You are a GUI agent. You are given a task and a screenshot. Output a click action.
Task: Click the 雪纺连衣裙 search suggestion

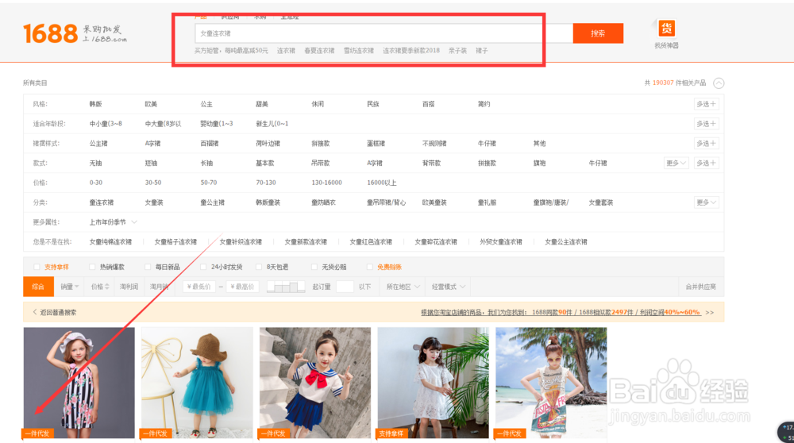click(x=359, y=51)
